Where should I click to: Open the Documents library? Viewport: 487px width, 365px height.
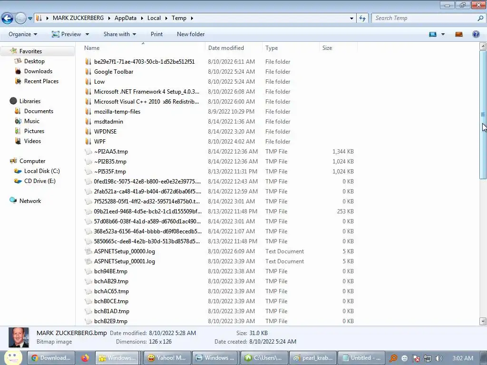click(39, 111)
